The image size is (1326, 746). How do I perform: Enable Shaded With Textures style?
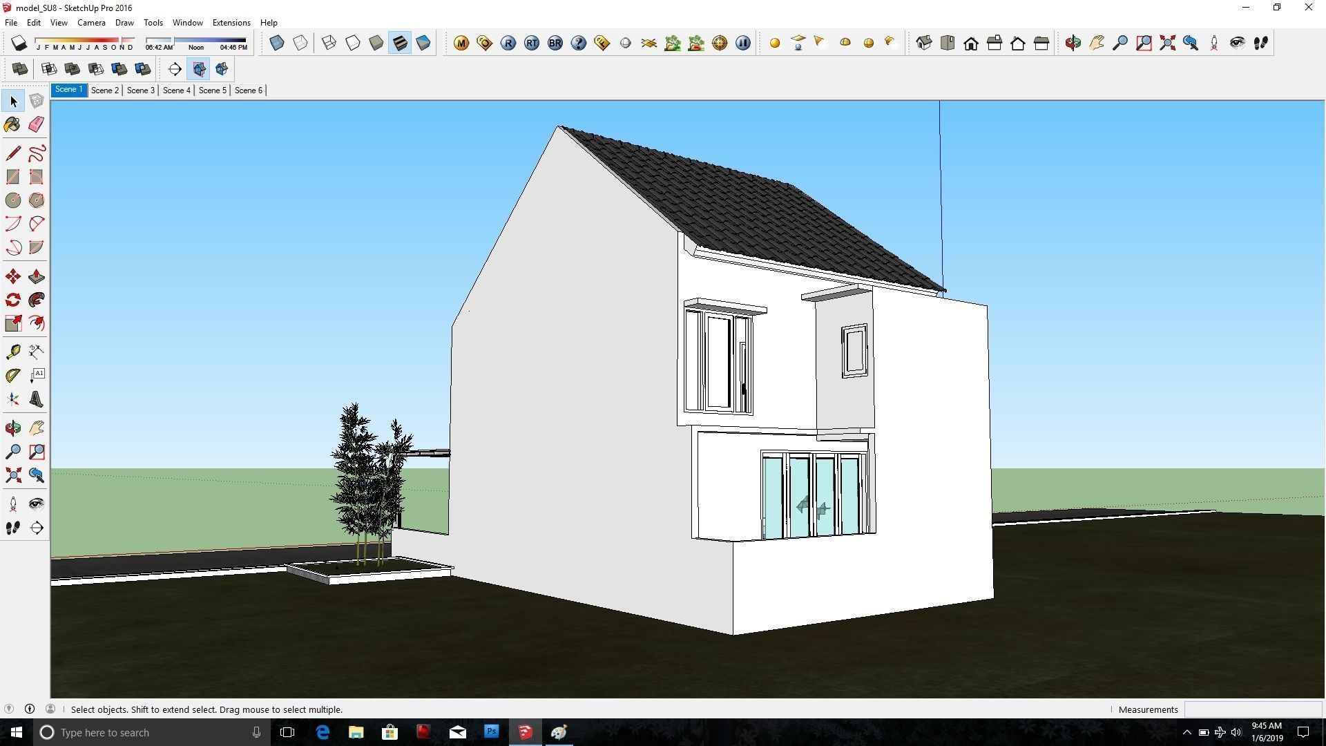tap(400, 43)
